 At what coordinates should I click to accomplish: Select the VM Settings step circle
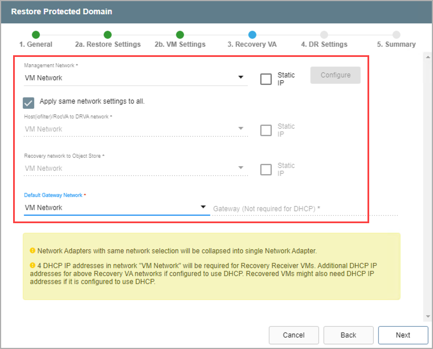180,35
